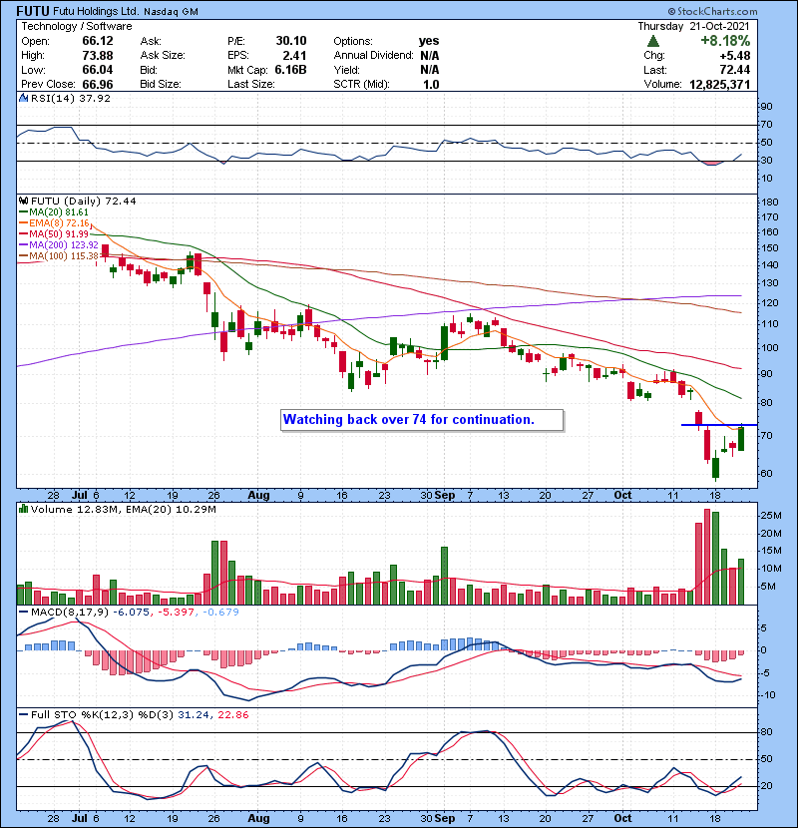
Task: Click the High value 73.88
Action: point(98,56)
